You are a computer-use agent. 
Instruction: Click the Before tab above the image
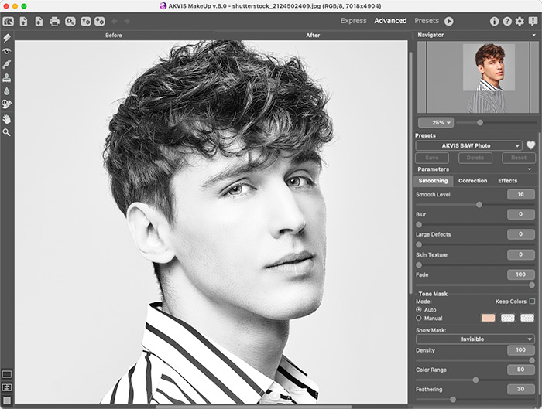pyautogui.click(x=114, y=36)
